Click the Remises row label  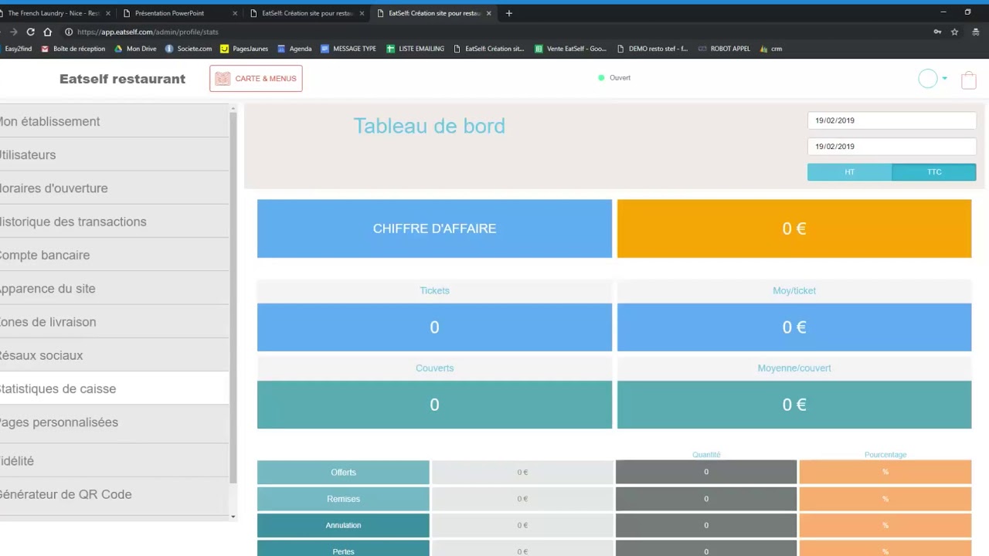pos(343,499)
